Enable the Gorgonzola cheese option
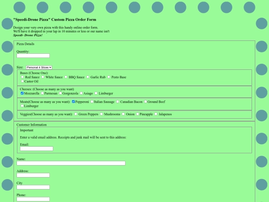This screenshot has width=269, height=202. pyautogui.click(x=60, y=93)
